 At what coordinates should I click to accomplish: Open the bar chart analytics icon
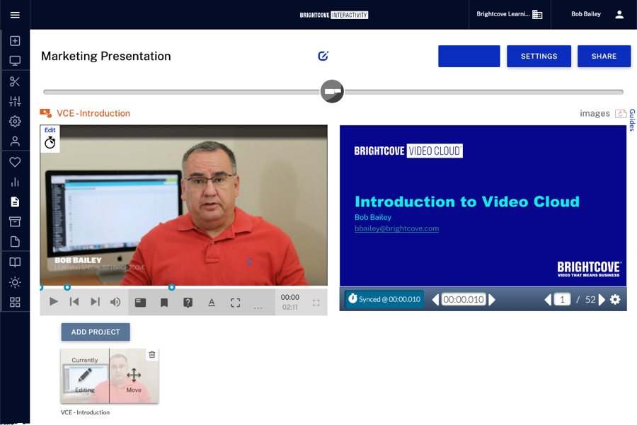click(15, 182)
